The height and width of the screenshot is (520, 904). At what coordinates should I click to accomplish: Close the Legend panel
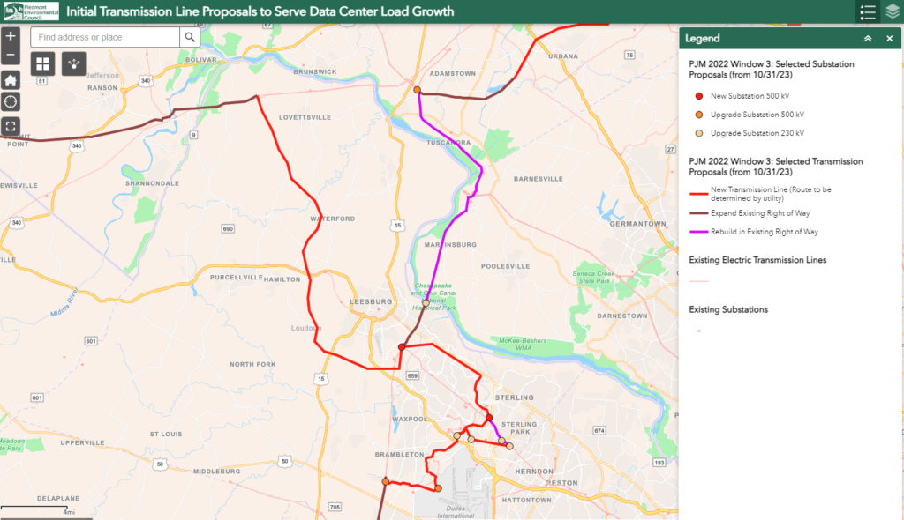[889, 39]
